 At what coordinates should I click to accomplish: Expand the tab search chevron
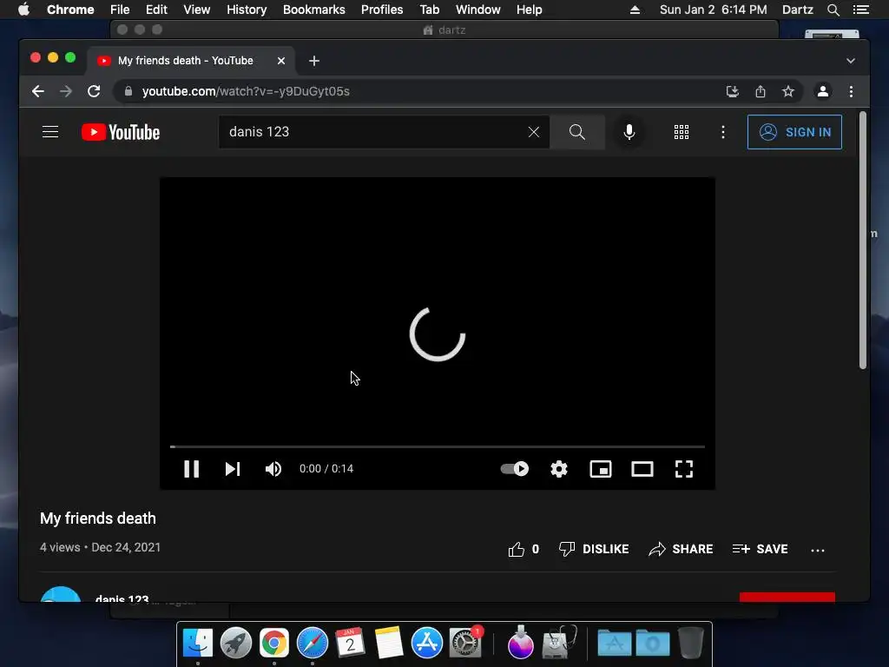click(851, 61)
